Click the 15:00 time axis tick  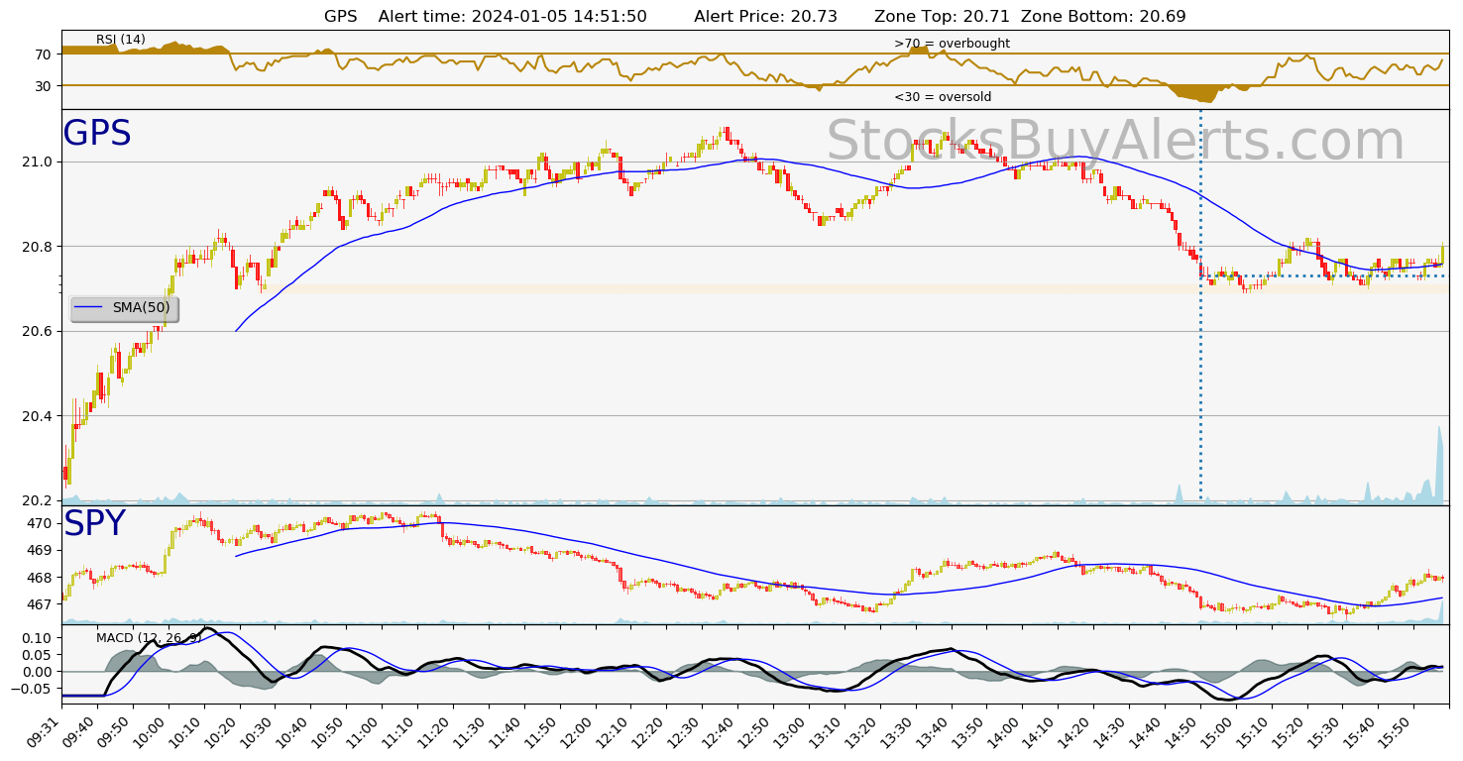pos(1219,734)
